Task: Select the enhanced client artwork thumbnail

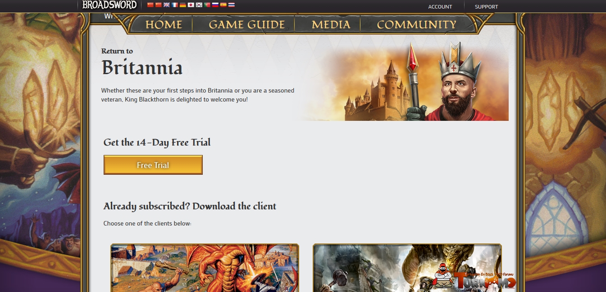Action: [407, 268]
